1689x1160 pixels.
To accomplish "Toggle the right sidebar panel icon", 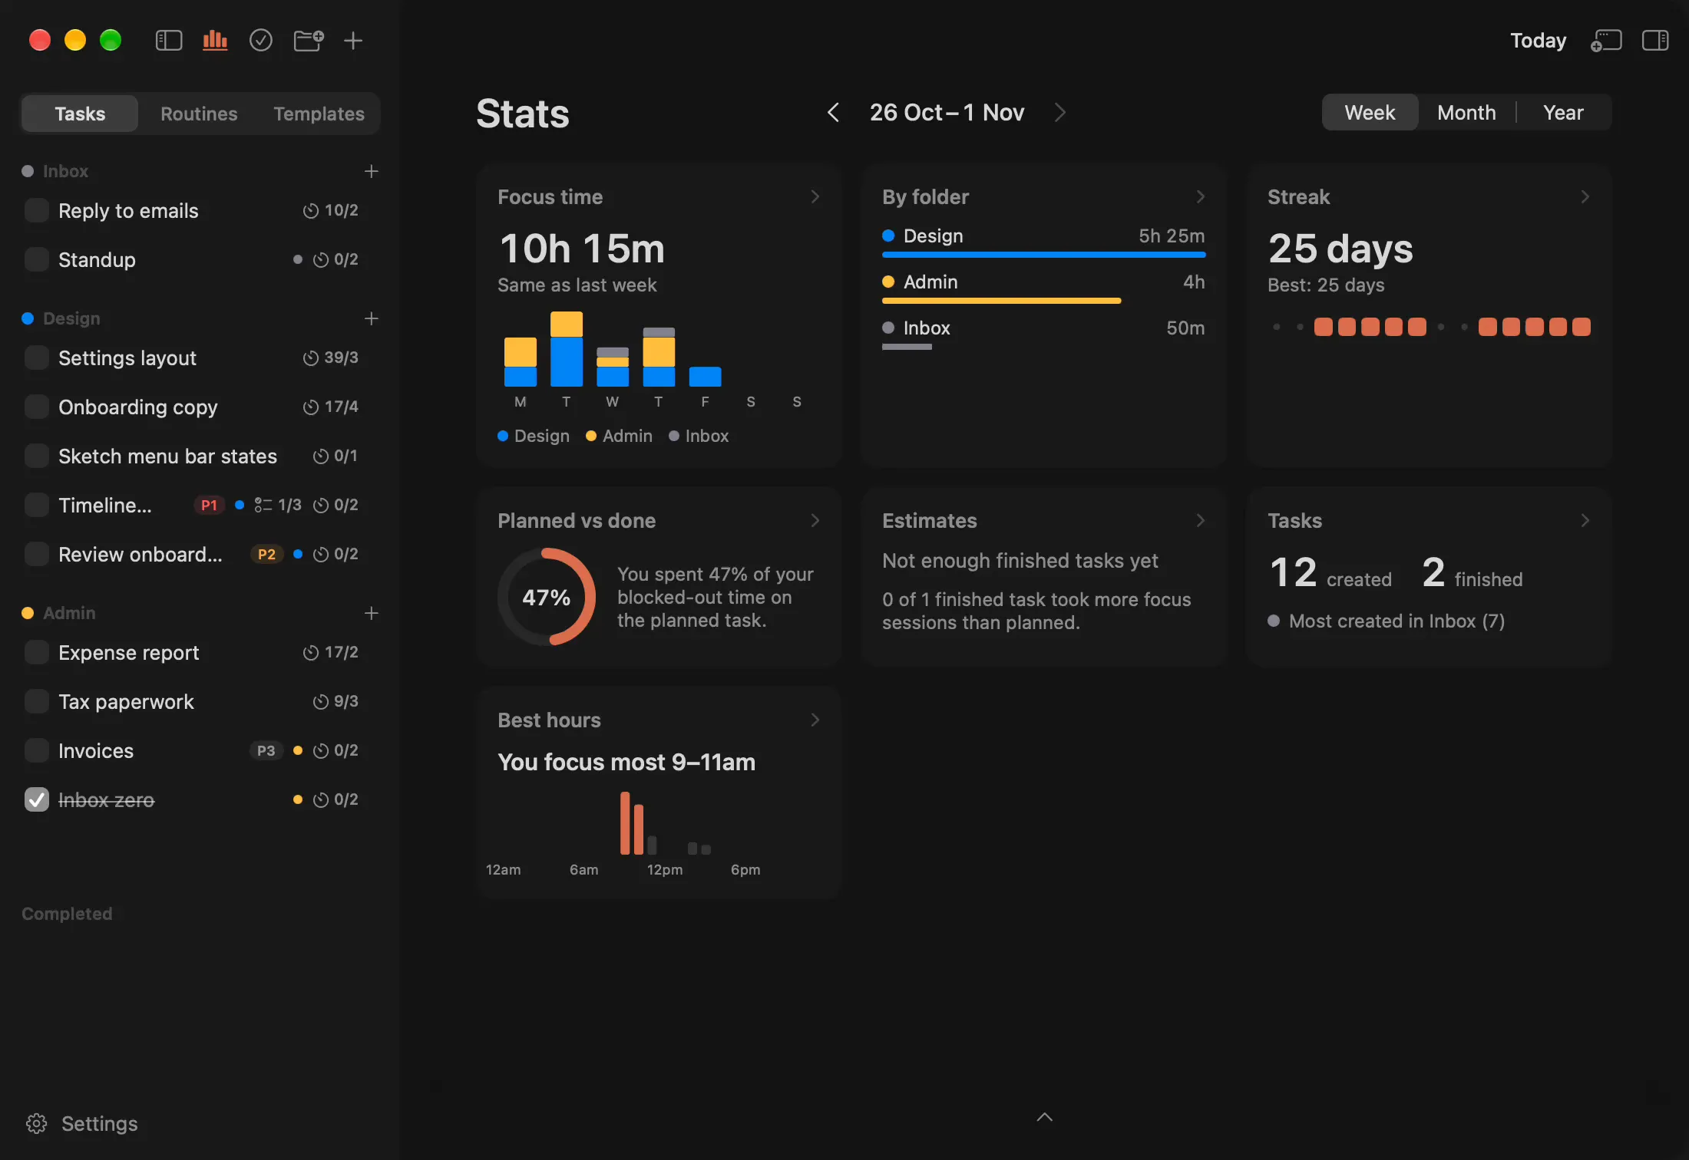I will point(1655,40).
